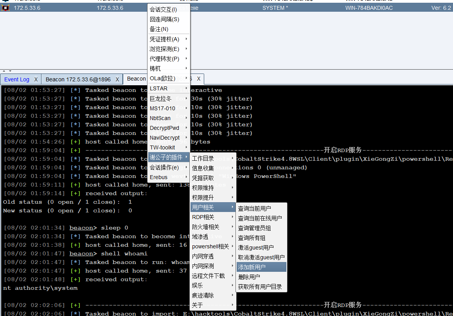Select 回连间隔(S) menu entry
453x316 pixels.
169,19
